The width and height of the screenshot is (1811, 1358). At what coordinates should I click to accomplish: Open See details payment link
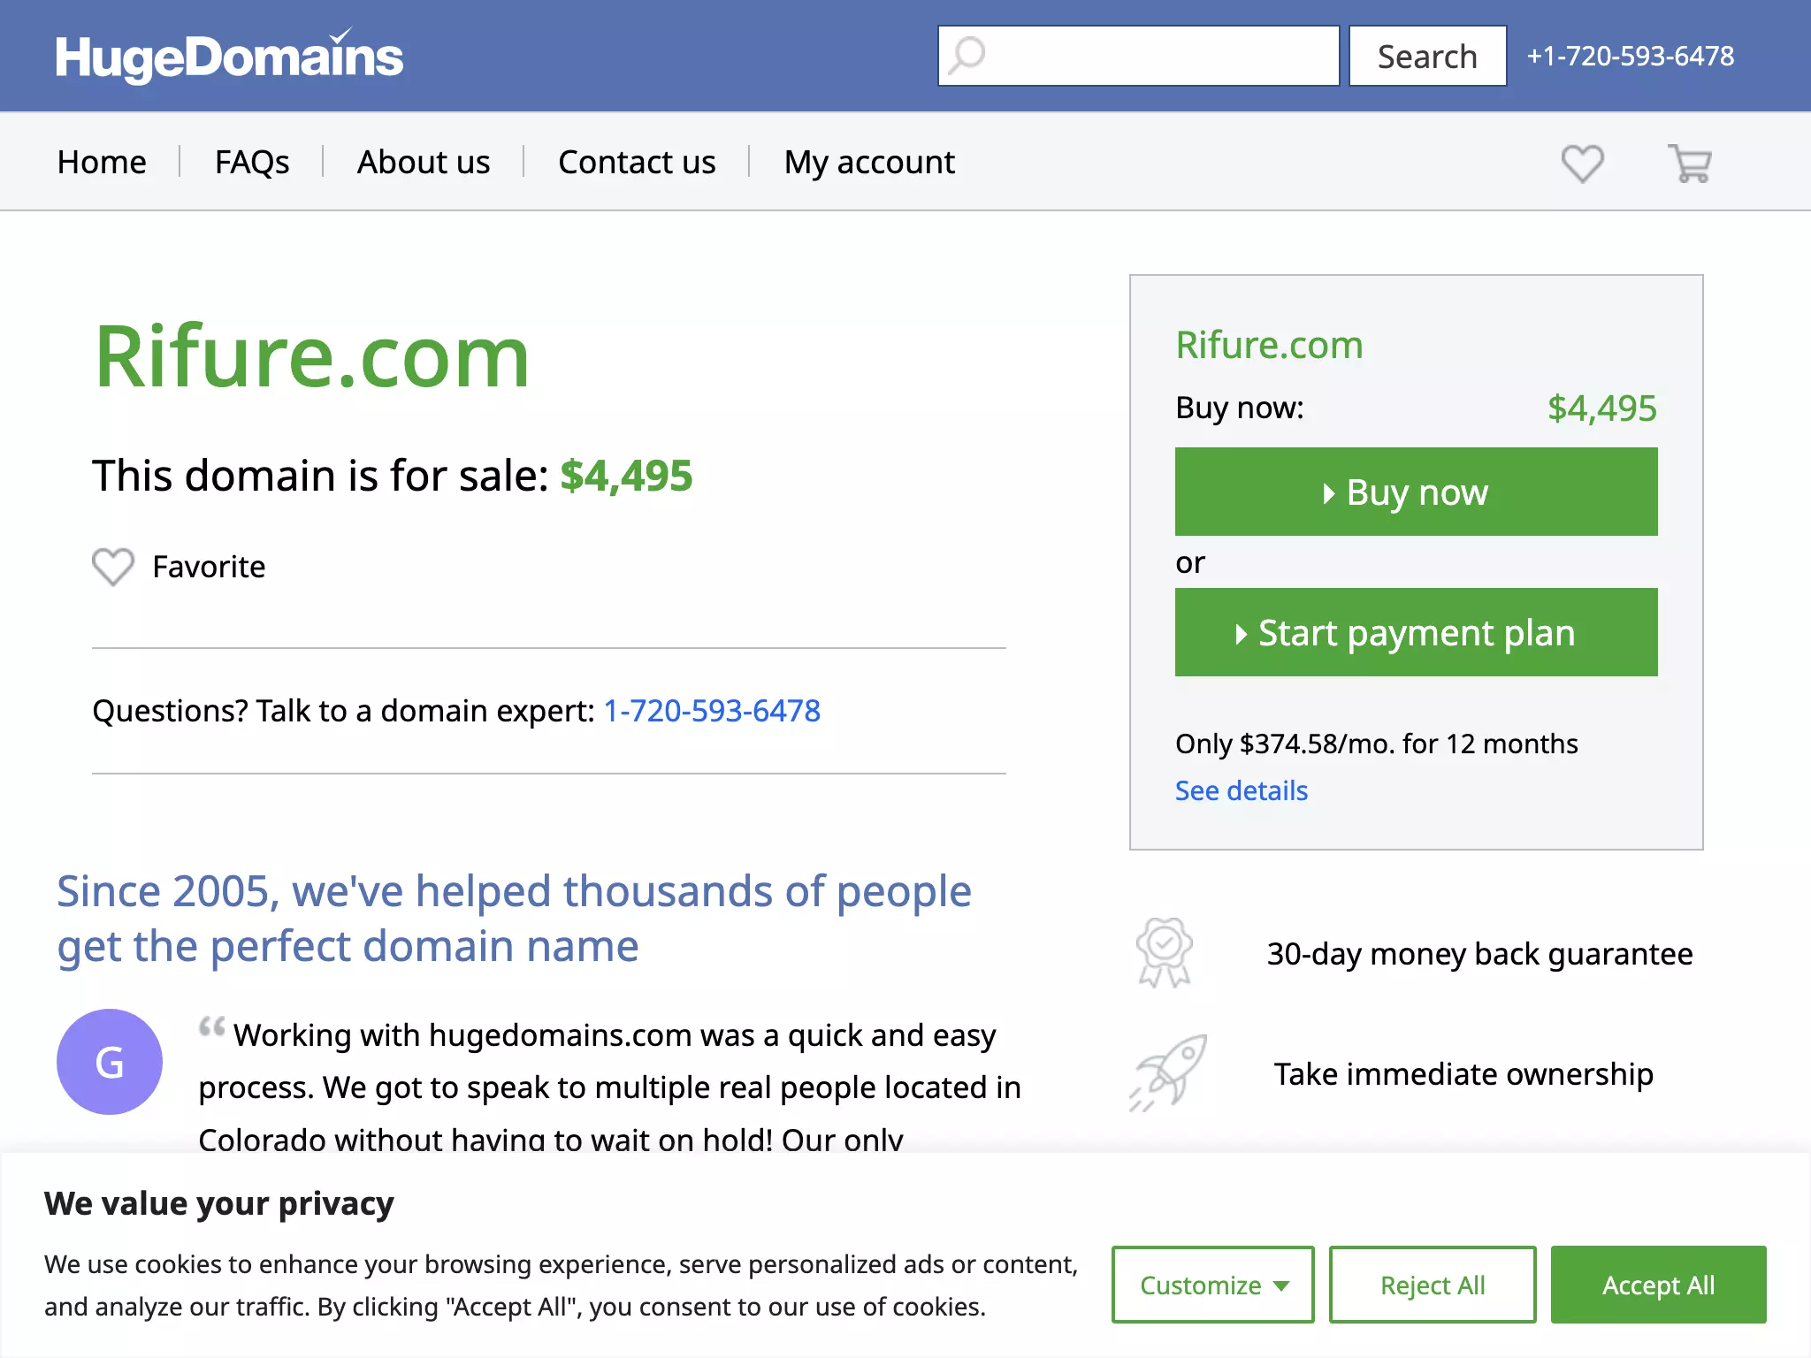click(1242, 790)
